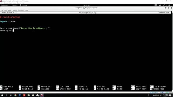This screenshot has width=173, height=97.
Task: Open VirtualBox File menu
Action: pyautogui.click(x=2, y=3)
